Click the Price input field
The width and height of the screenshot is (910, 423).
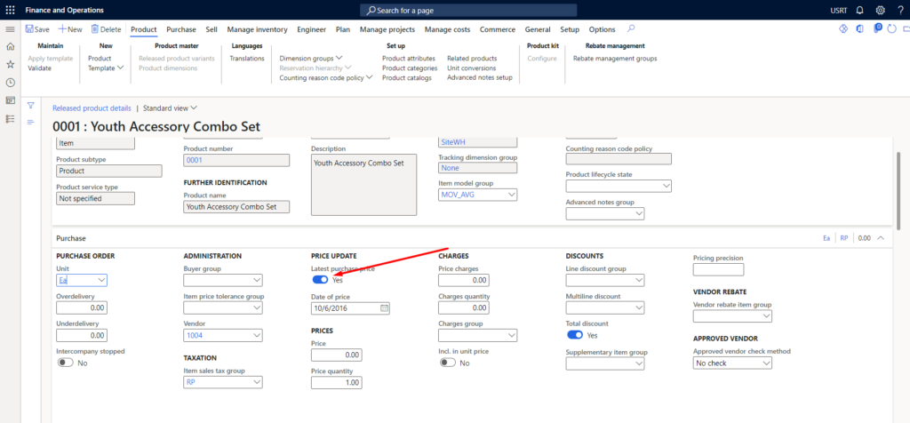click(337, 355)
